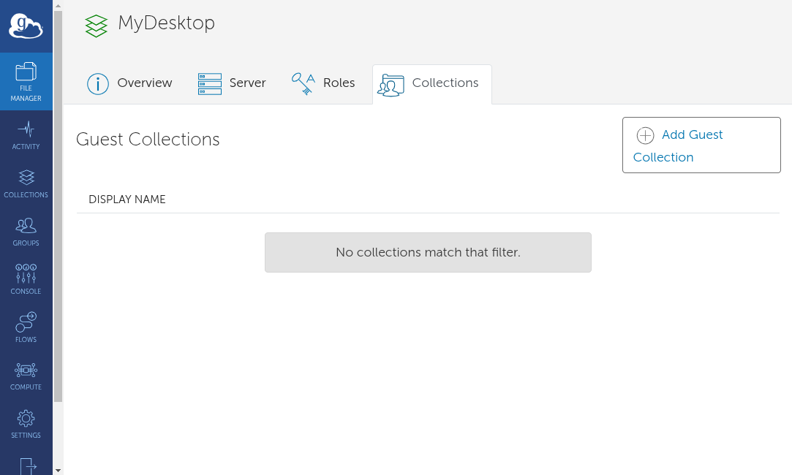Click the Guest Collections heading
The image size is (792, 475).
(148, 140)
